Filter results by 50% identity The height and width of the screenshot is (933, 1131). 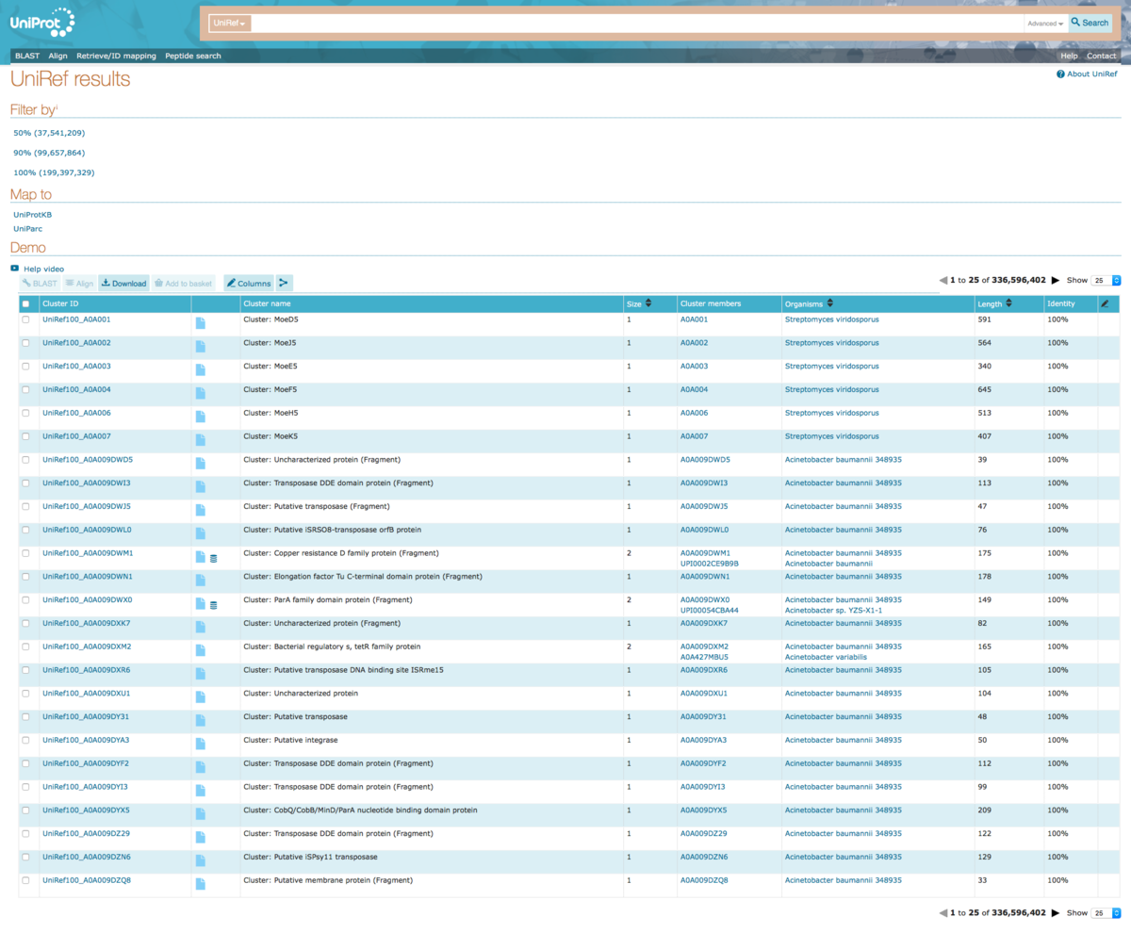tap(48, 133)
